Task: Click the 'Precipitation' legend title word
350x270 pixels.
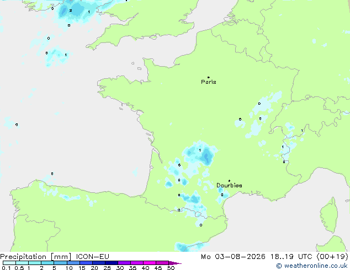Action: click(x=23, y=257)
